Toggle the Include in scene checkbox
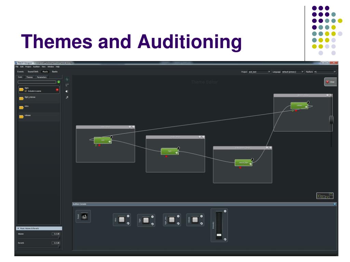 [26, 91]
